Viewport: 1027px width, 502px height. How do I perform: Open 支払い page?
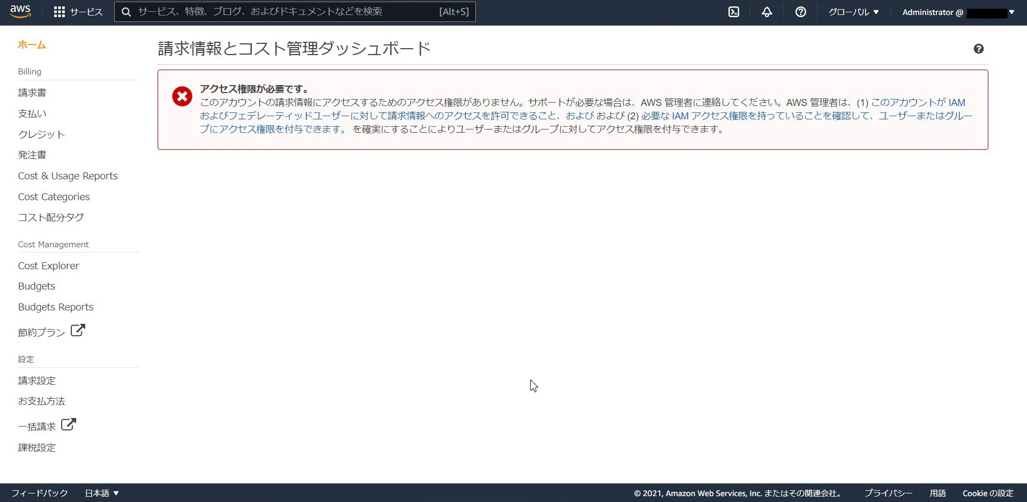click(32, 113)
